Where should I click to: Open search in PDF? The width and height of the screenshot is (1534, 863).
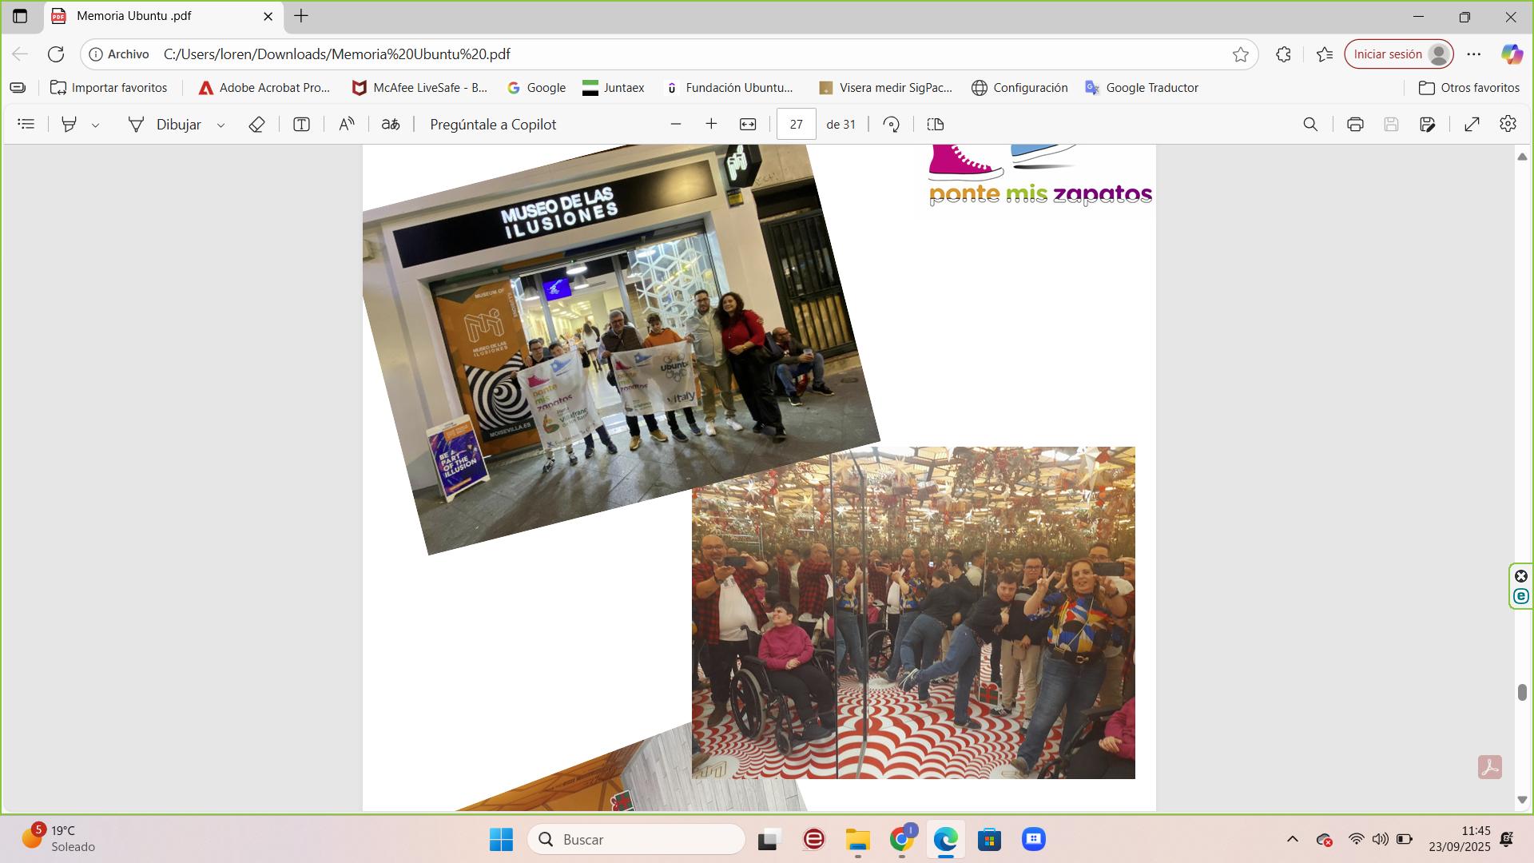[x=1310, y=125]
